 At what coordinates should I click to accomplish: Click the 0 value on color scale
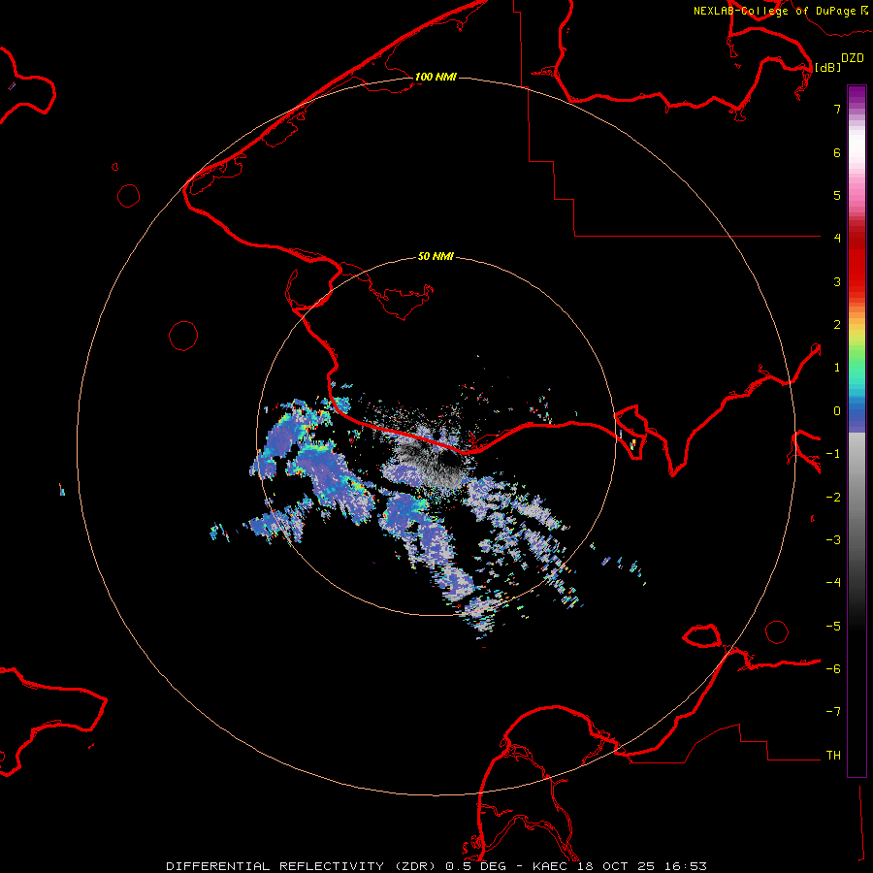[x=837, y=411]
